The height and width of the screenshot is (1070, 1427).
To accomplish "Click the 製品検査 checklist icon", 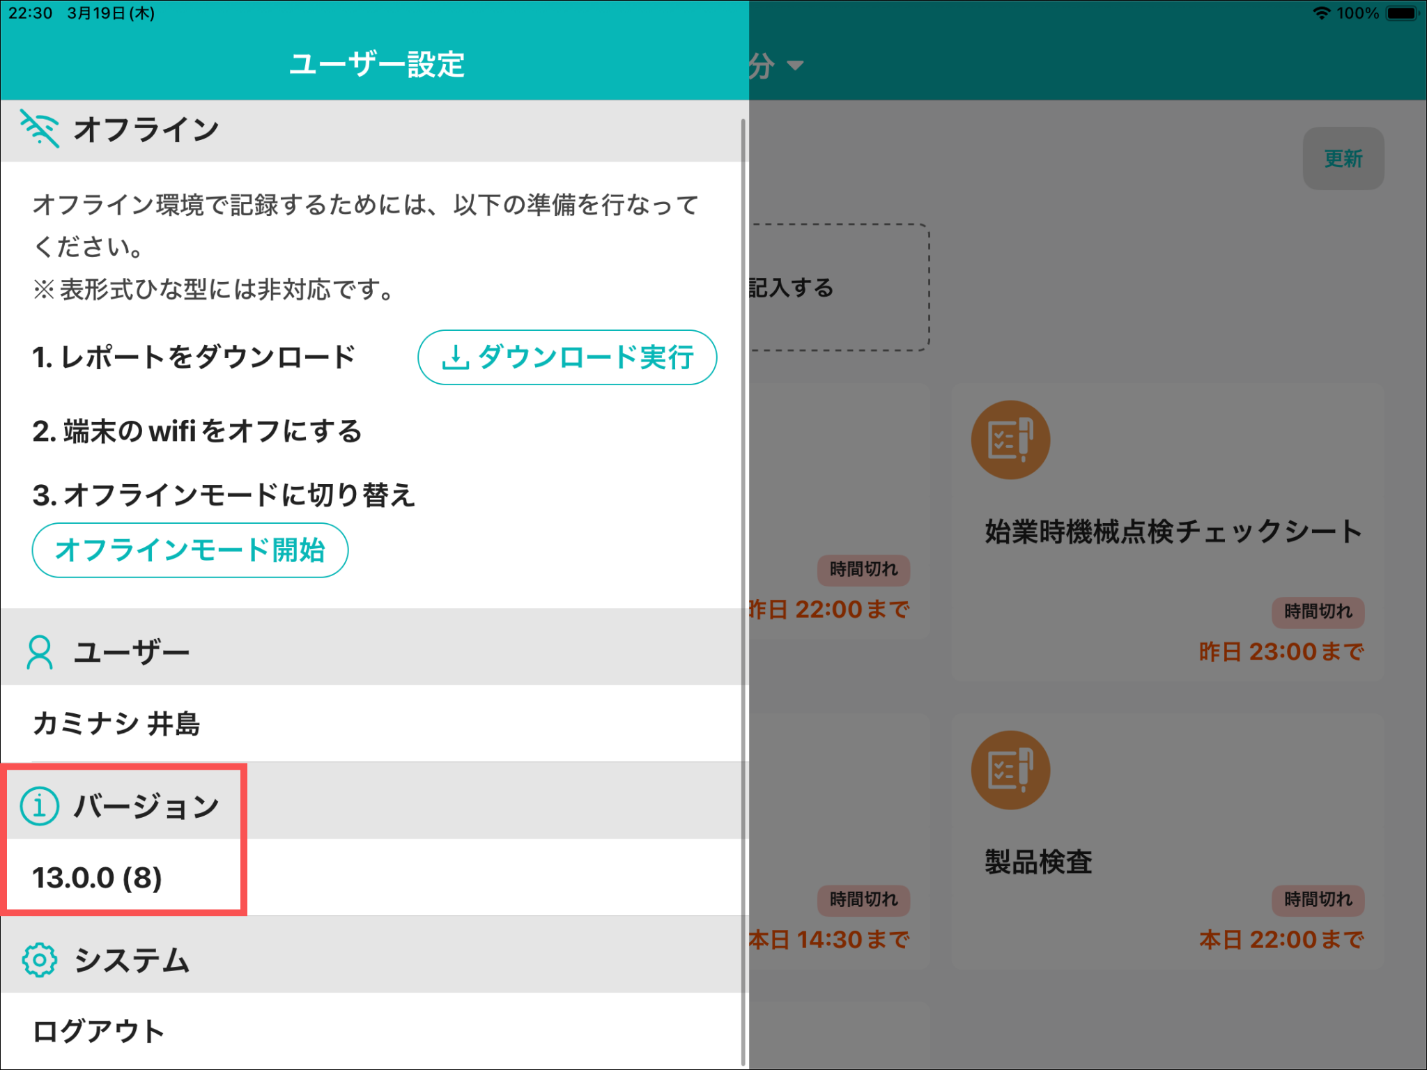I will coord(1010,770).
